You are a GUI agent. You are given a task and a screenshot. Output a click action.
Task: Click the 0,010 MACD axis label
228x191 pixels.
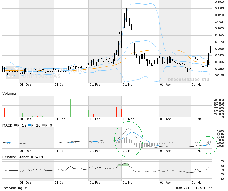pos(220,137)
